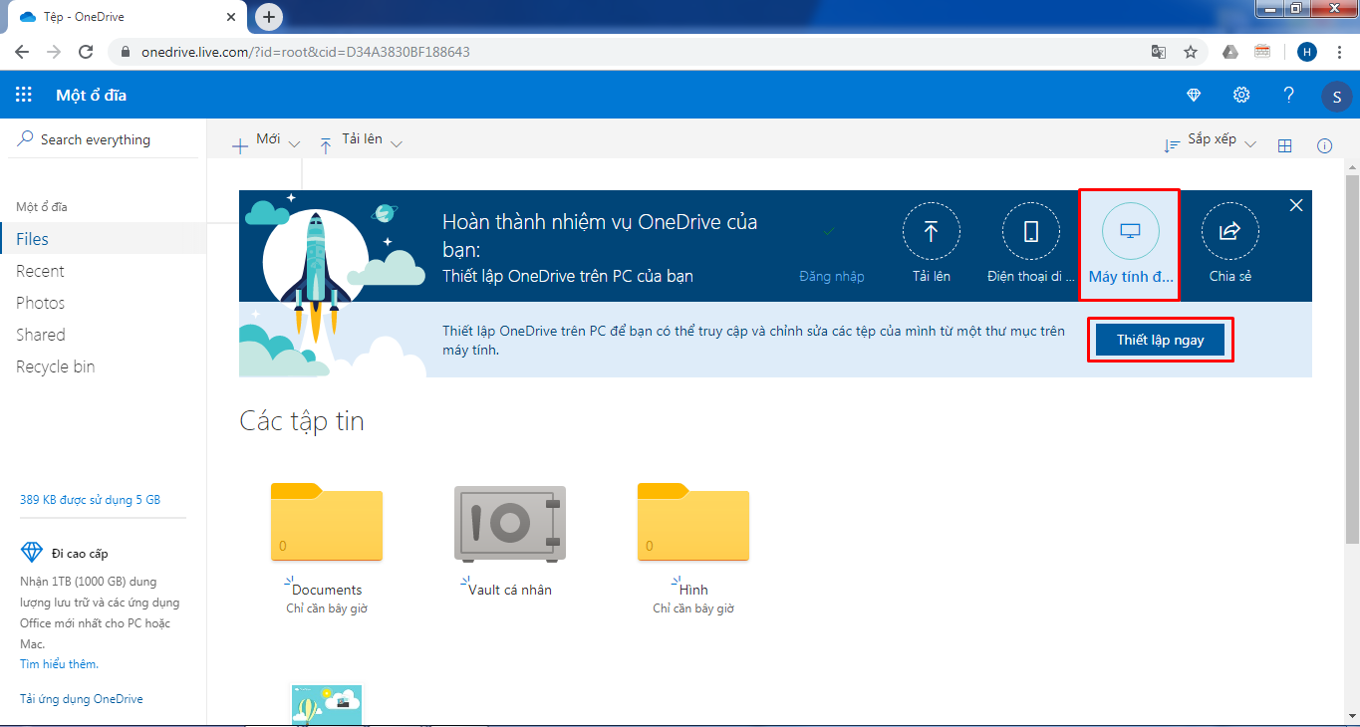Viewport: 1360px width, 727px height.
Task: Open the Hình folder
Action: pyautogui.click(x=693, y=521)
